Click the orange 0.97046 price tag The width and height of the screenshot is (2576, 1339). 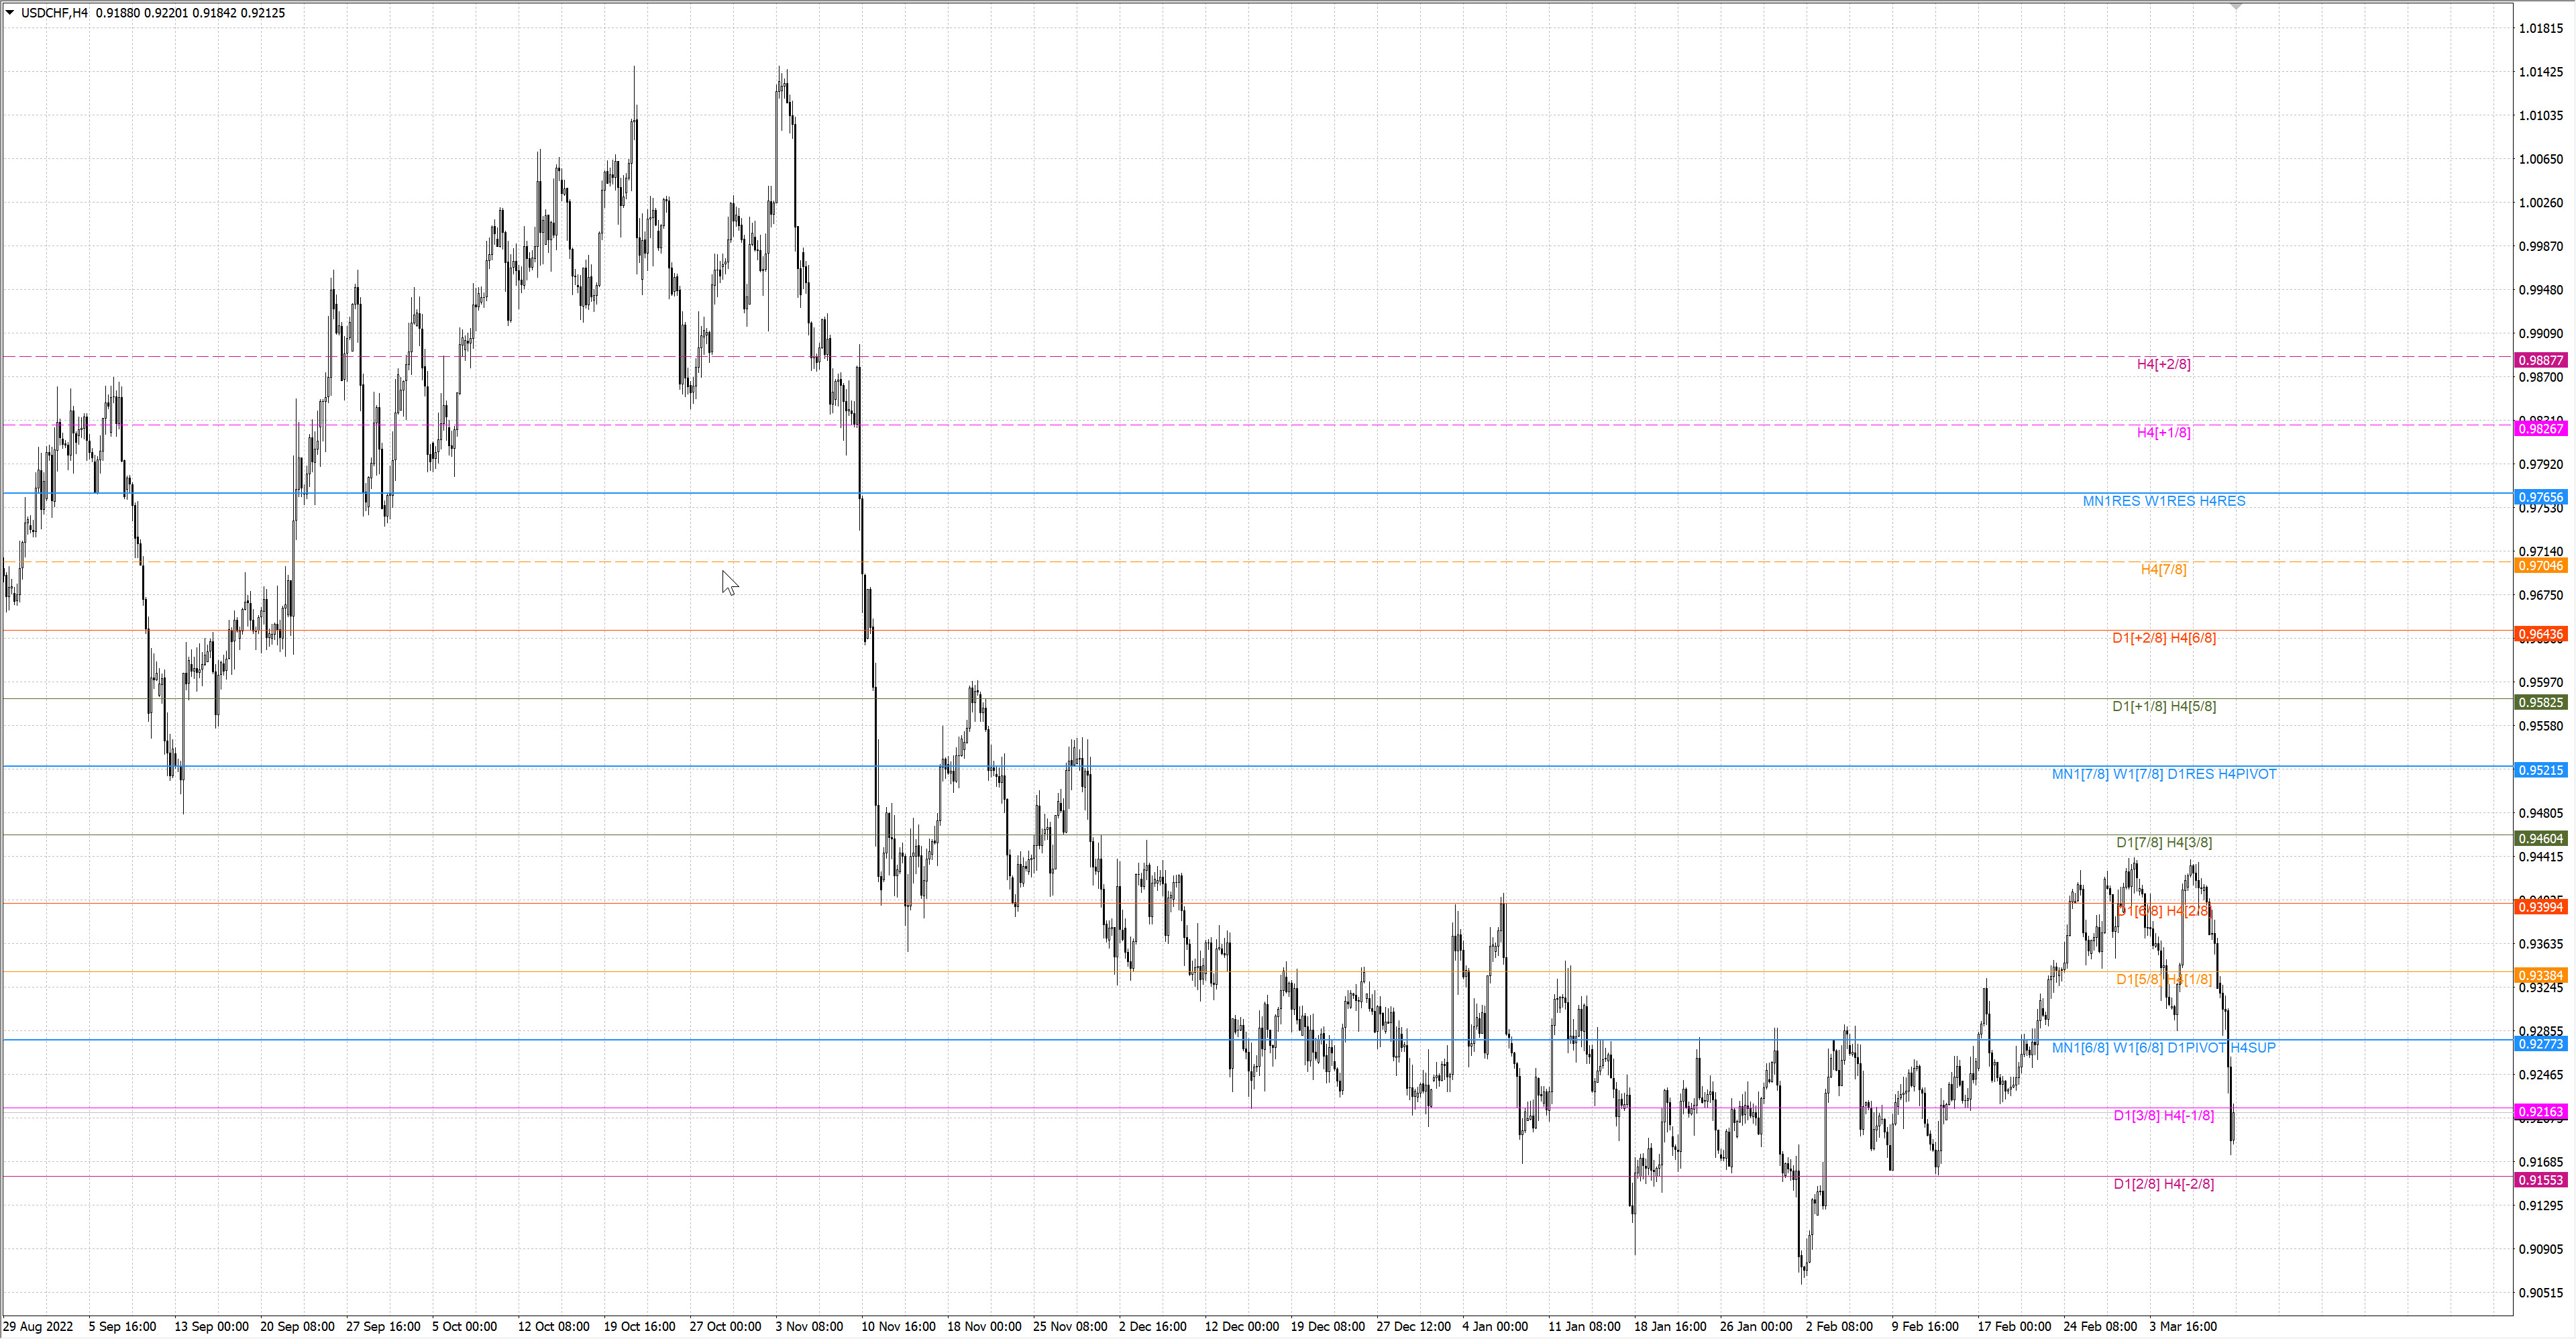(2540, 566)
